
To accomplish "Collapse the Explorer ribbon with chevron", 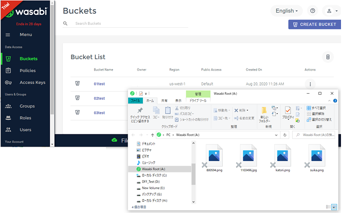I will 329,101.
